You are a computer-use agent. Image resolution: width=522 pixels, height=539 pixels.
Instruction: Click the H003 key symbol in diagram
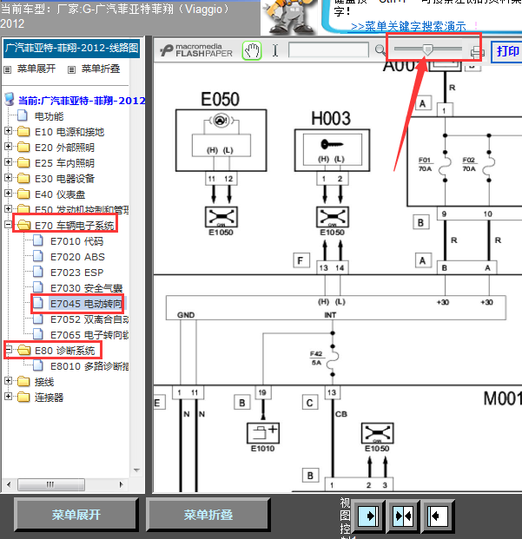(332, 144)
